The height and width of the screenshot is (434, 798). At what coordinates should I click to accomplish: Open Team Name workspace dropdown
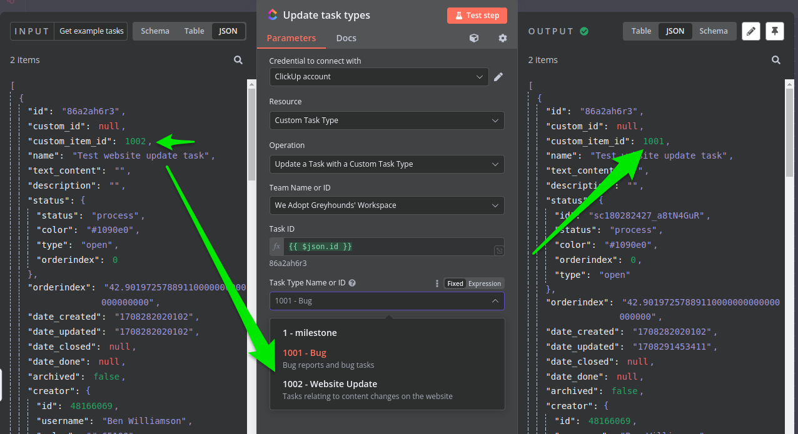[386, 205]
